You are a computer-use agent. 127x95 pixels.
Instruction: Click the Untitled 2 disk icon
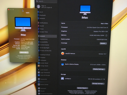click(x=62, y=79)
